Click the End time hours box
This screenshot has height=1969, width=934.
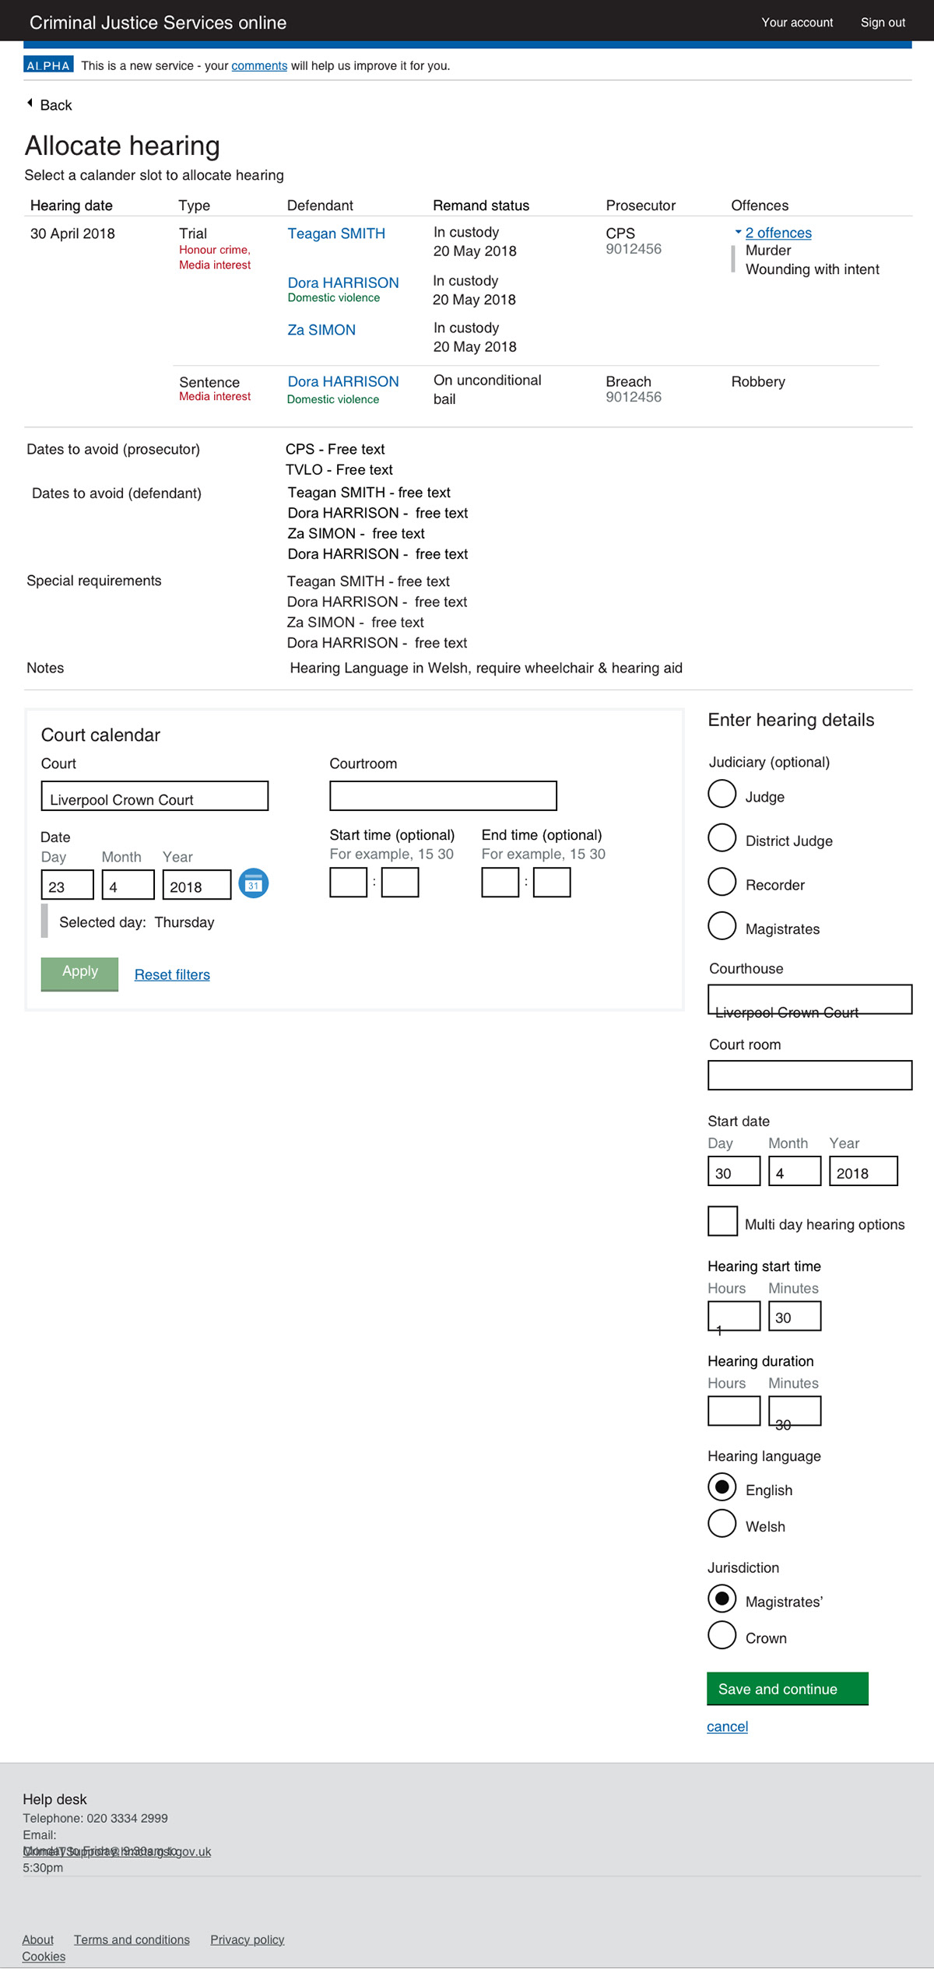[x=500, y=883]
